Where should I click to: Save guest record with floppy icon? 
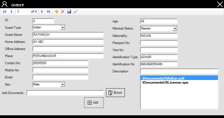click(69, 11)
